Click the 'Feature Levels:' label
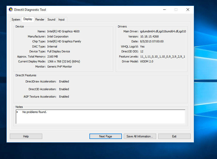This screenshot has height=159, width=217. coord(129,57)
